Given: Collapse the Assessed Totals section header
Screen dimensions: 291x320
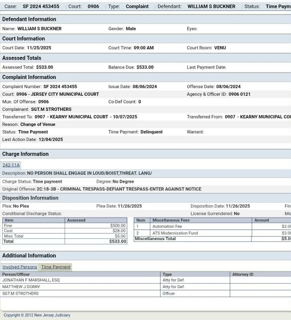Looking at the screenshot, I should [21, 58].
